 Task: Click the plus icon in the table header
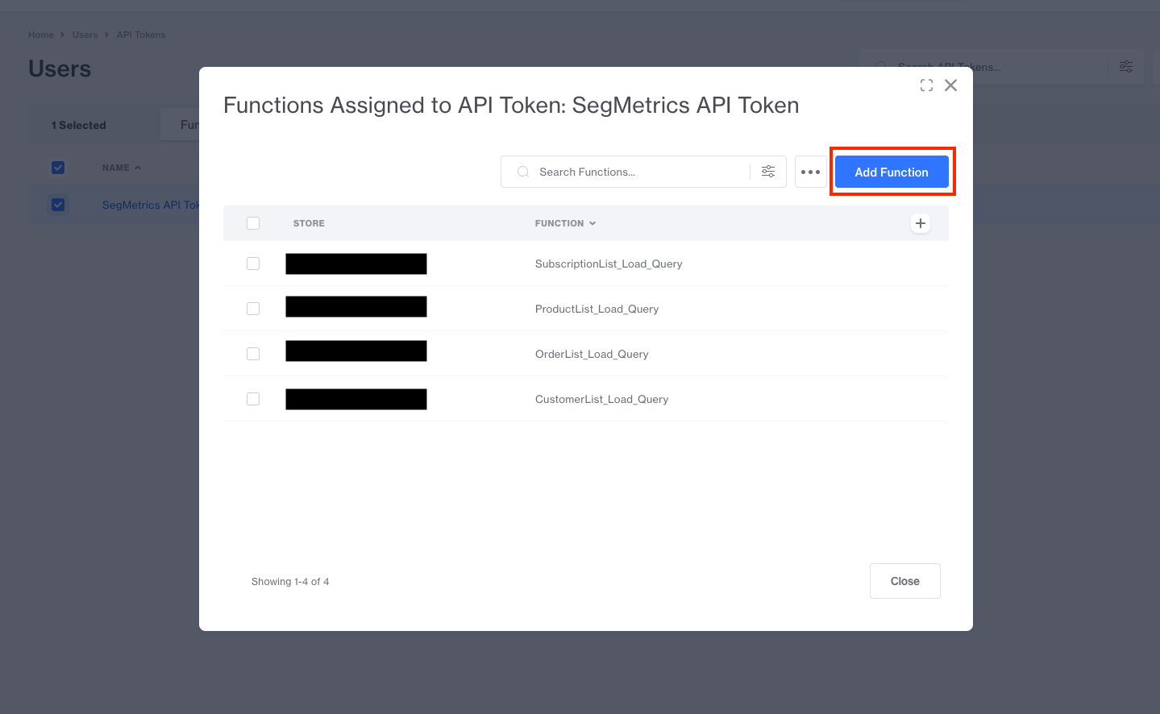921,223
